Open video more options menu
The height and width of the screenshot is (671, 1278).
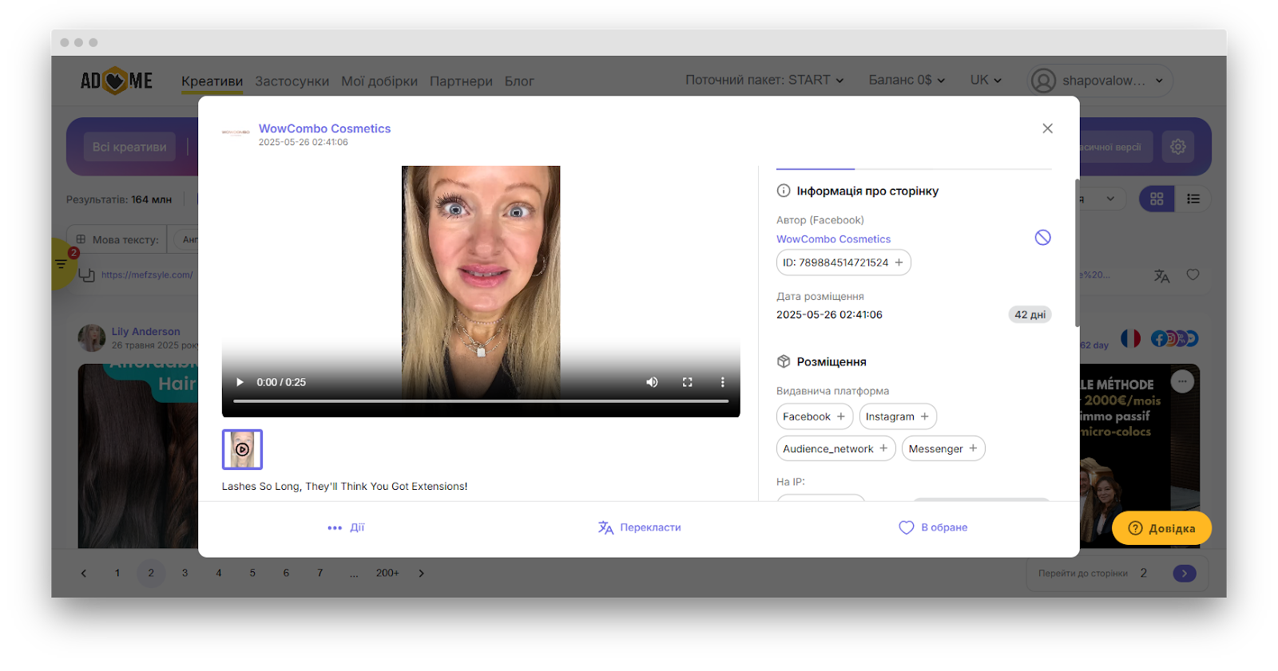722,382
